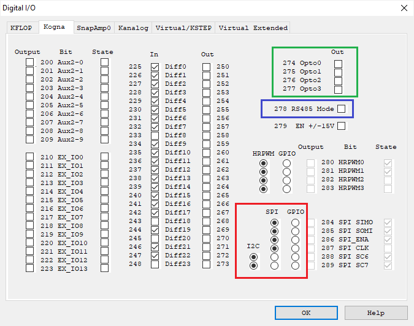Screen dimensions: 414x326
Task: Toggle the Opto0 Out checkbox
Action: click(339, 64)
